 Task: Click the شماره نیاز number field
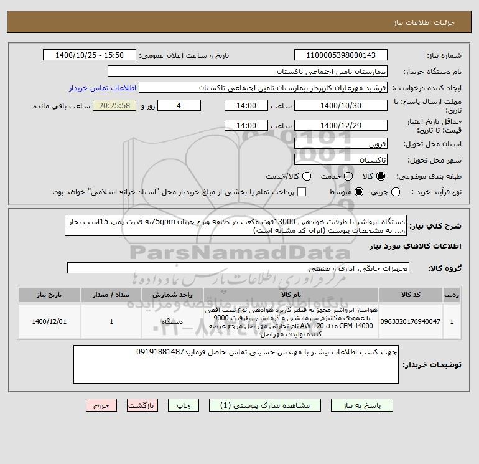click(341, 55)
